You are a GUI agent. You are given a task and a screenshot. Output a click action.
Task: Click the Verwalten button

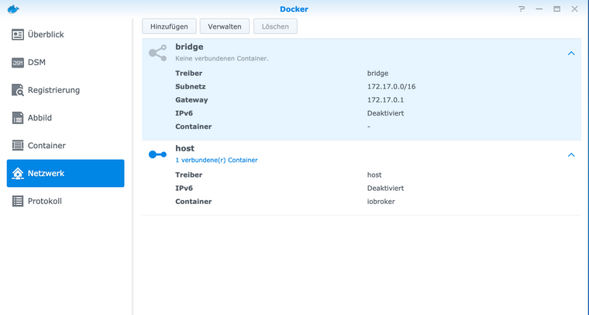(225, 26)
